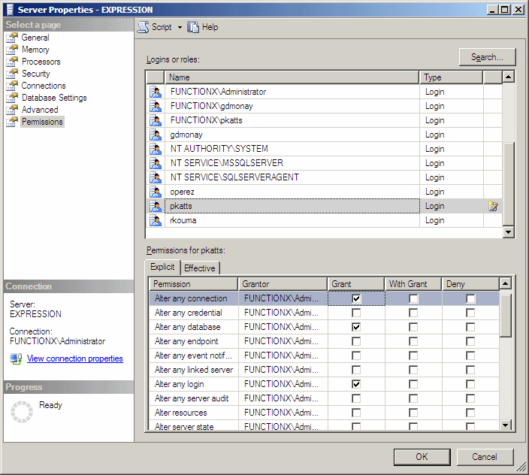
Task: Click login icon for NT SERVICE\MSSQLSERVER
Action: pos(156,163)
